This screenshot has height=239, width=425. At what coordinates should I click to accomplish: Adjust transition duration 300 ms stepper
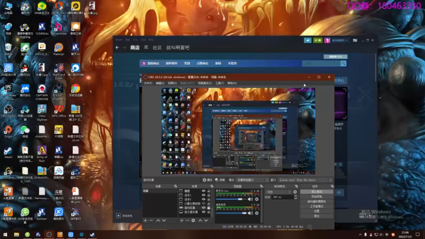tap(295, 197)
